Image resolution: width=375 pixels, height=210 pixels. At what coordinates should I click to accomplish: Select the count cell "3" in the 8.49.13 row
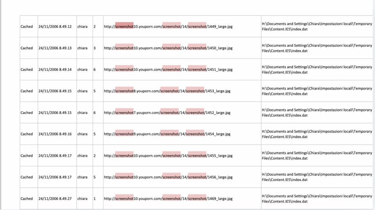pos(94,48)
